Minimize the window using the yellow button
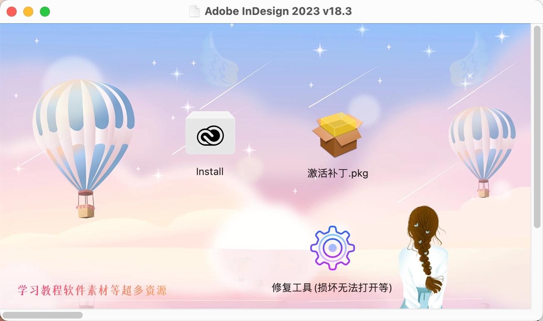Viewport: 543px width, 321px height. (28, 12)
